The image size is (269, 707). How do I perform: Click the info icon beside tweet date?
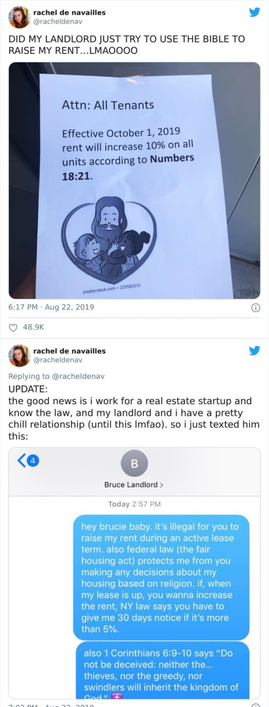(x=256, y=307)
